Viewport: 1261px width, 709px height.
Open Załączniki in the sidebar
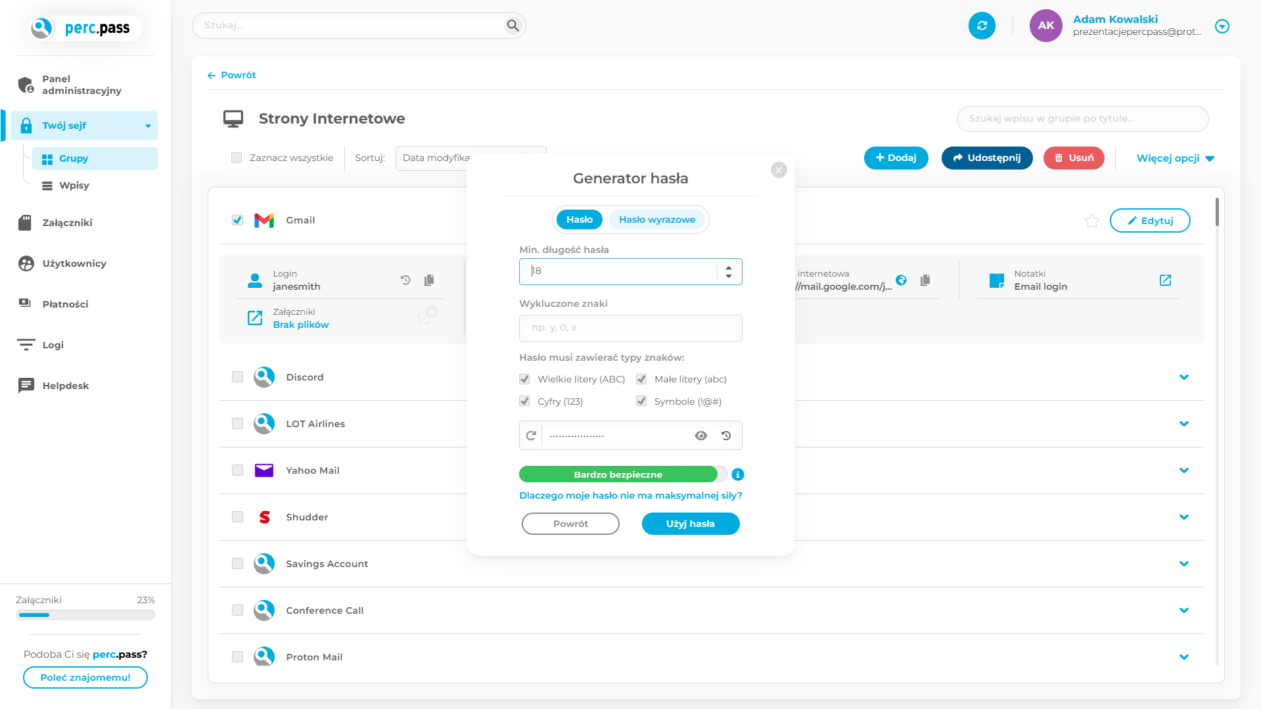[67, 223]
